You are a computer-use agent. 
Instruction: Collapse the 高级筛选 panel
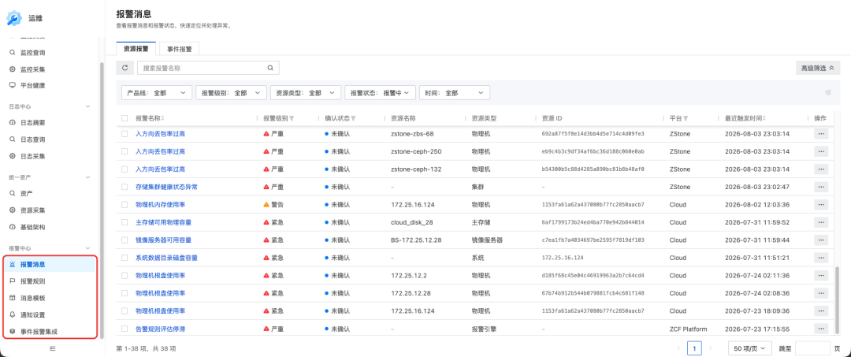coord(817,68)
